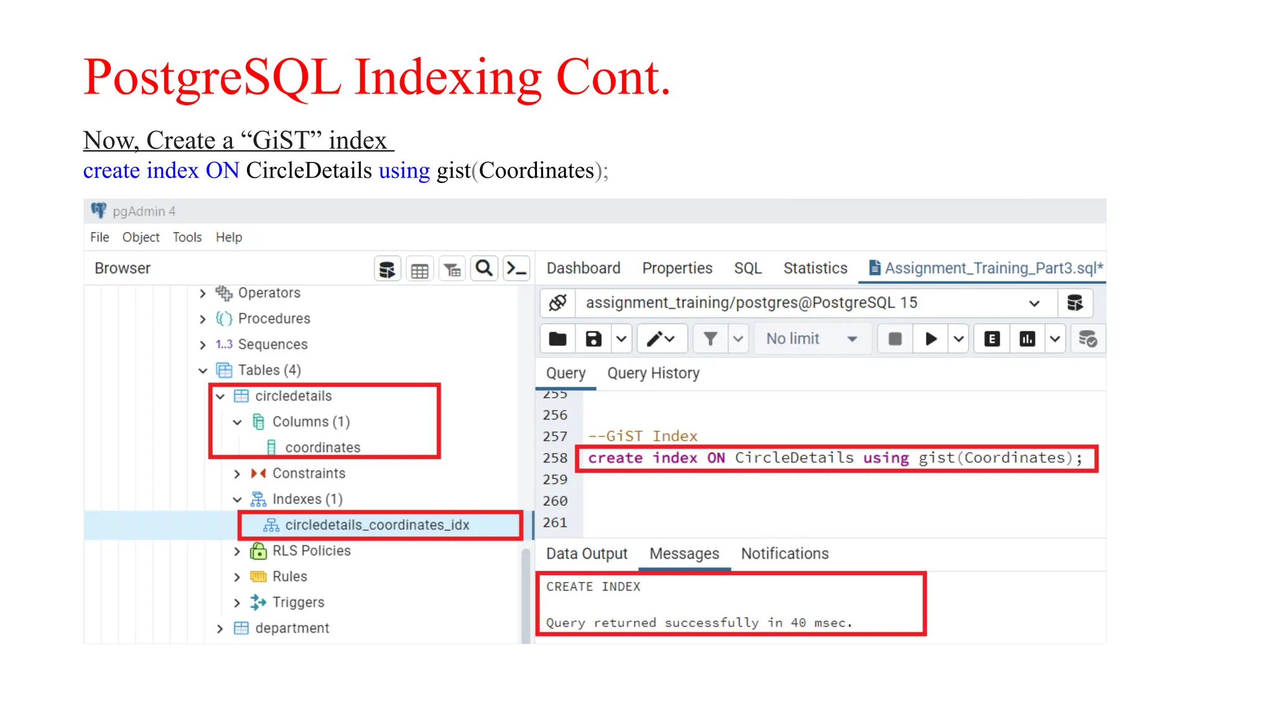Click the Query Tool database icon in Browser
Image resolution: width=1274 pixels, height=717 pixels.
click(x=388, y=269)
